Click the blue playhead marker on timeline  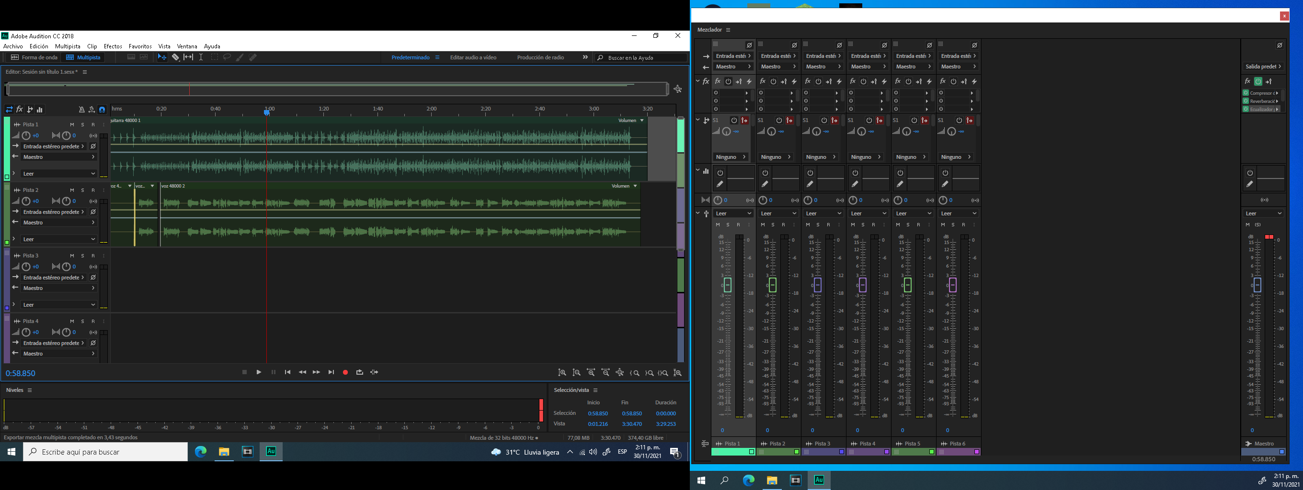tap(266, 112)
